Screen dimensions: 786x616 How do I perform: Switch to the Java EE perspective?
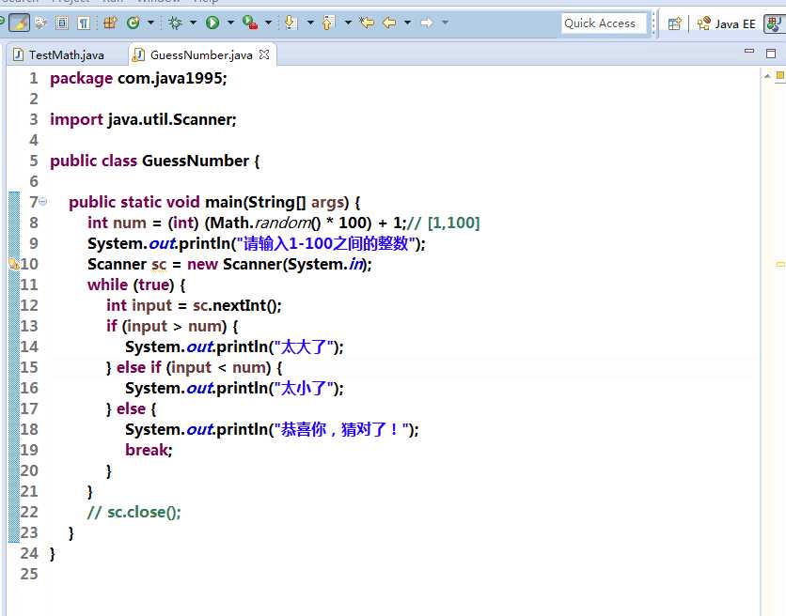coord(727,23)
